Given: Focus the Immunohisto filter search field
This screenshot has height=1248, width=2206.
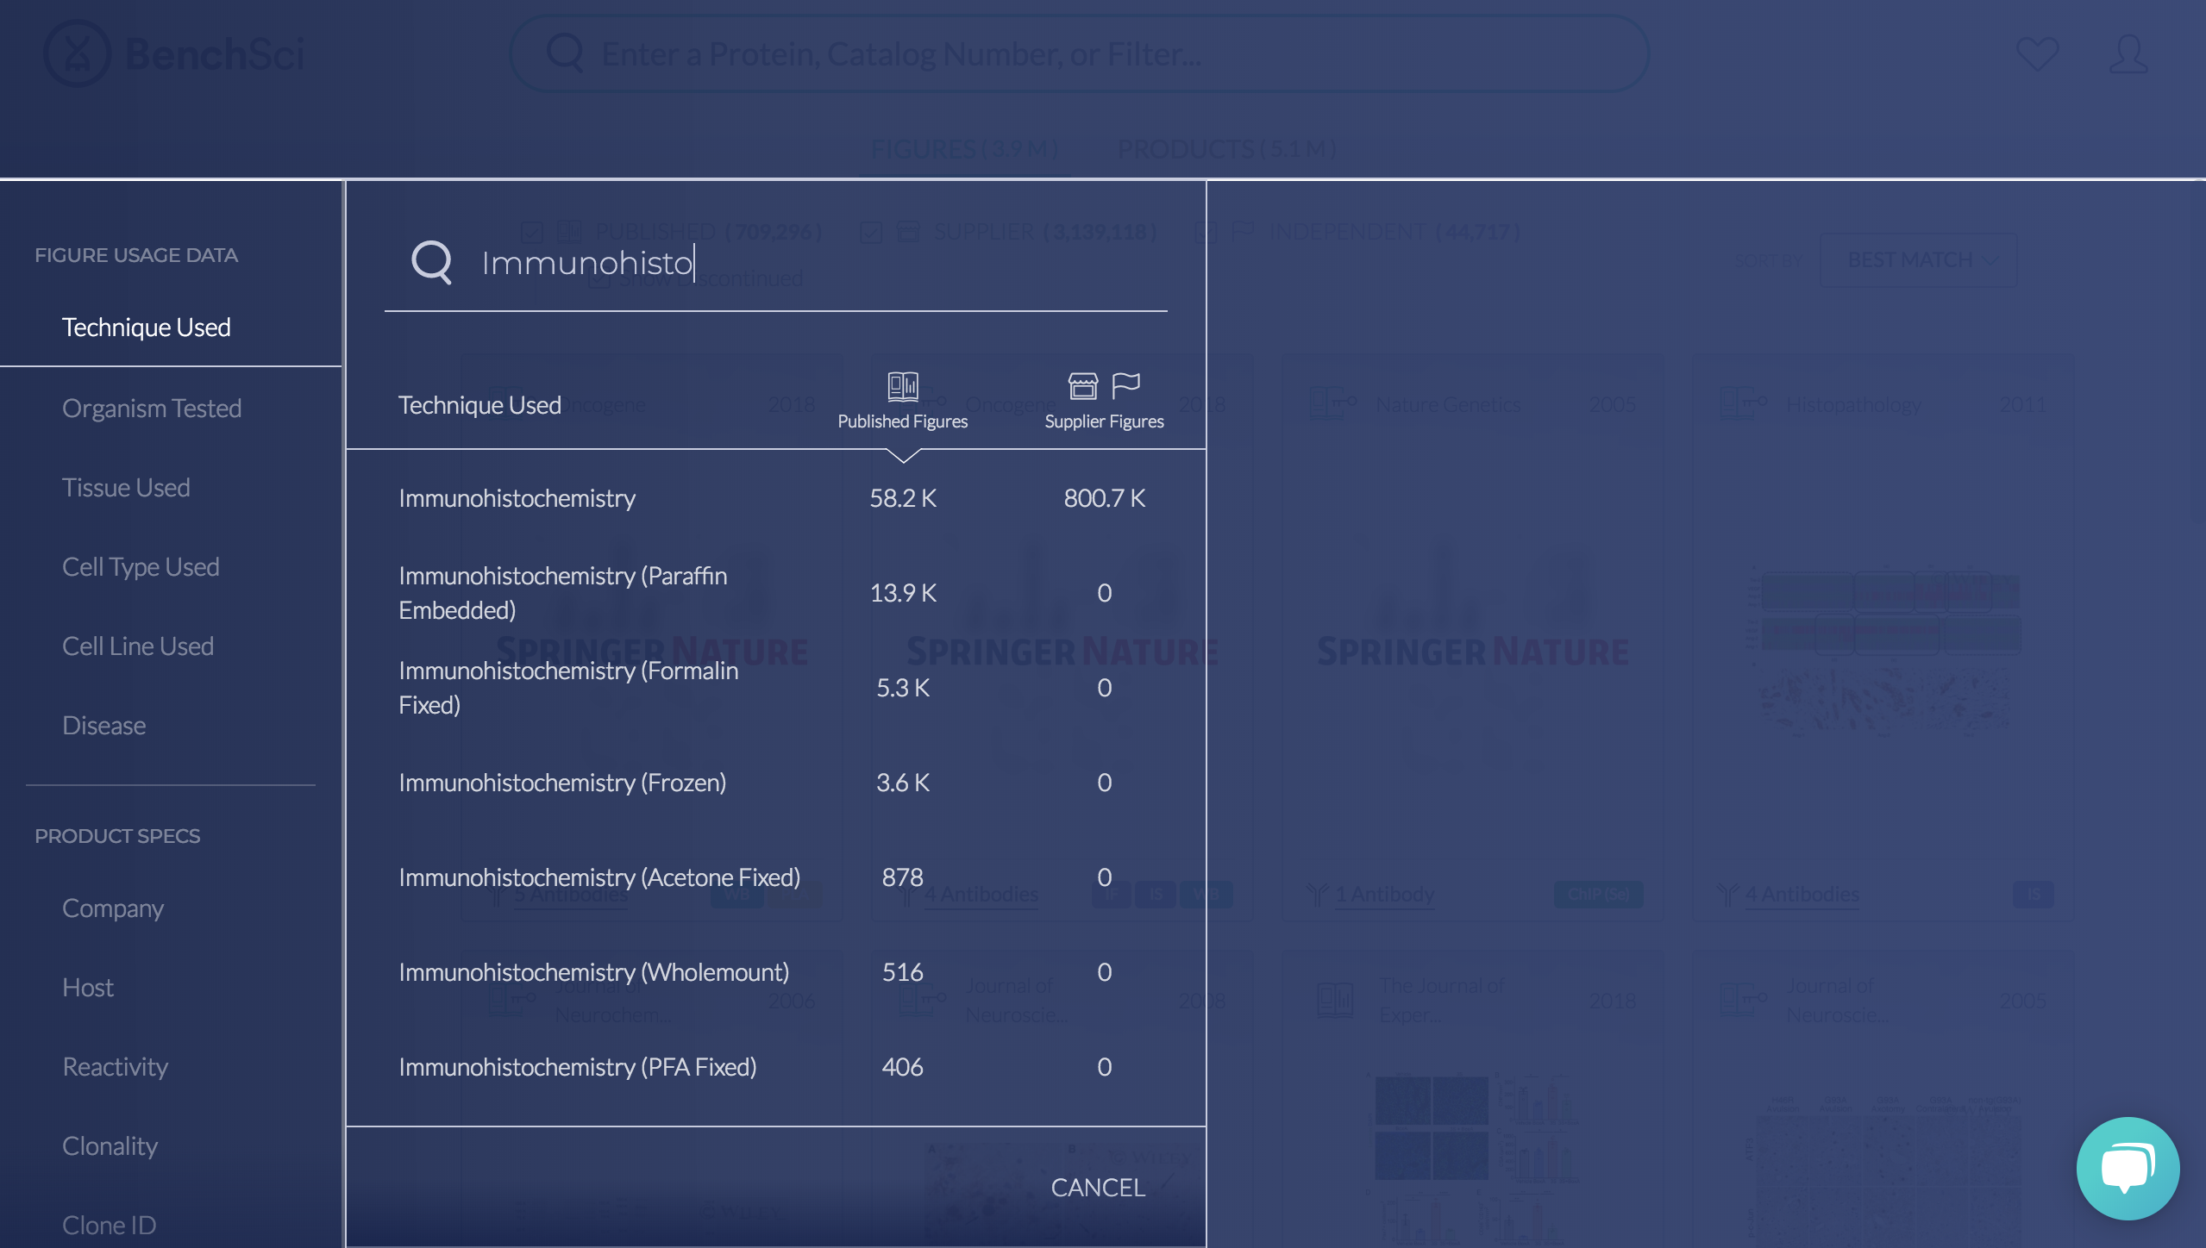Looking at the screenshot, I should tap(776, 262).
